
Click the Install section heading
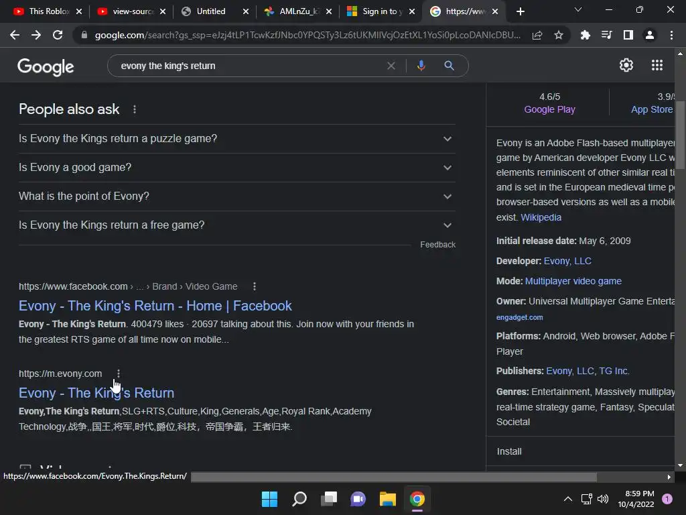point(509,451)
